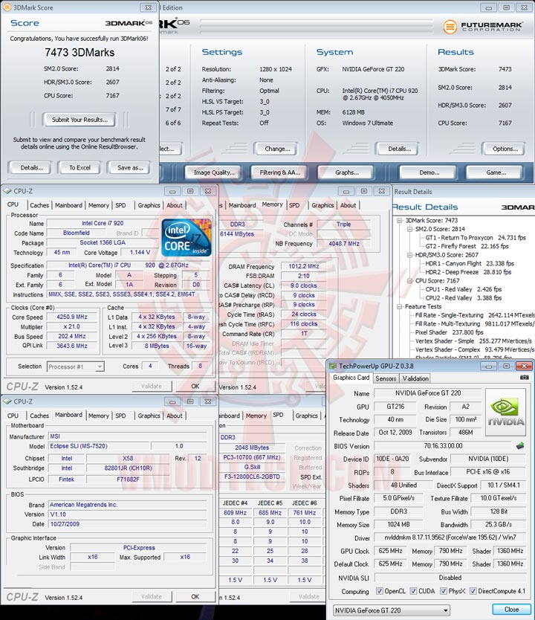
Task: Collapse the Feature Tests tree node
Action: pos(400,306)
